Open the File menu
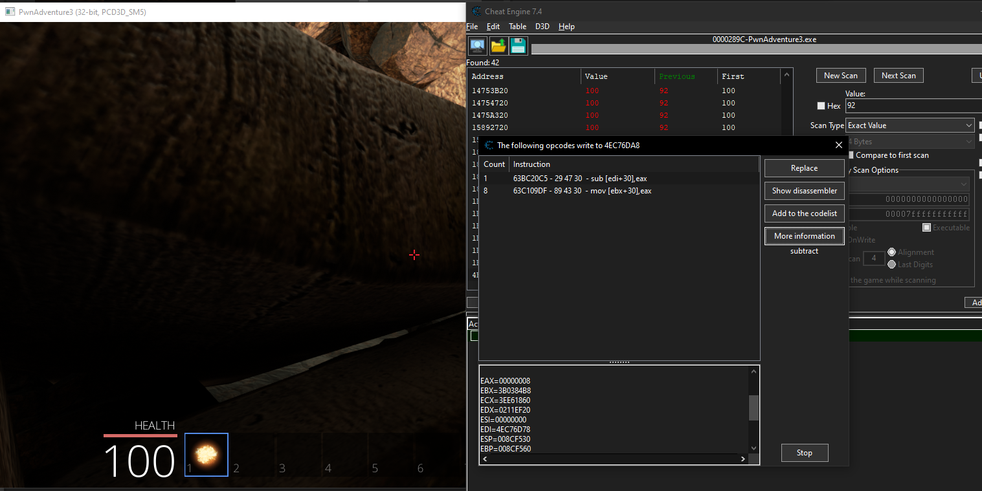This screenshot has width=982, height=491. click(472, 27)
